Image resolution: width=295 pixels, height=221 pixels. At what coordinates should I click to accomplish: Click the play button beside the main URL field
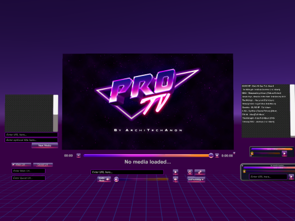pyautogui.click(x=175, y=172)
